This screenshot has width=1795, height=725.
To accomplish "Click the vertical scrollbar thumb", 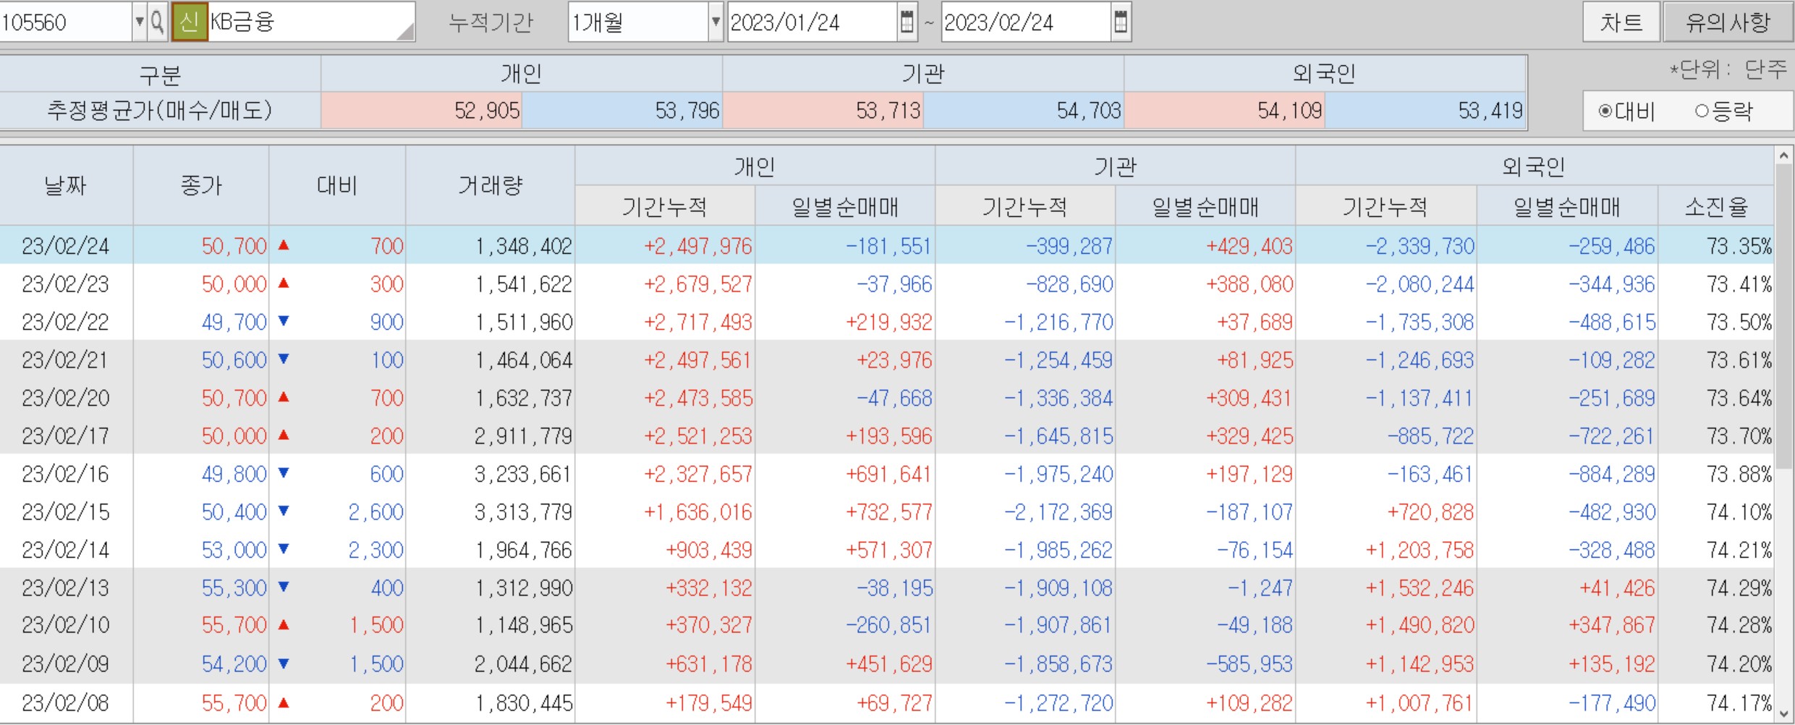I will coord(1783,317).
